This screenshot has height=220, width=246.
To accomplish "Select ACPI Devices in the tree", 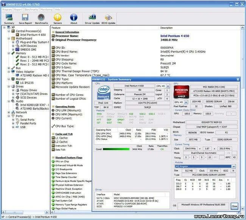I will tap(28, 46).
